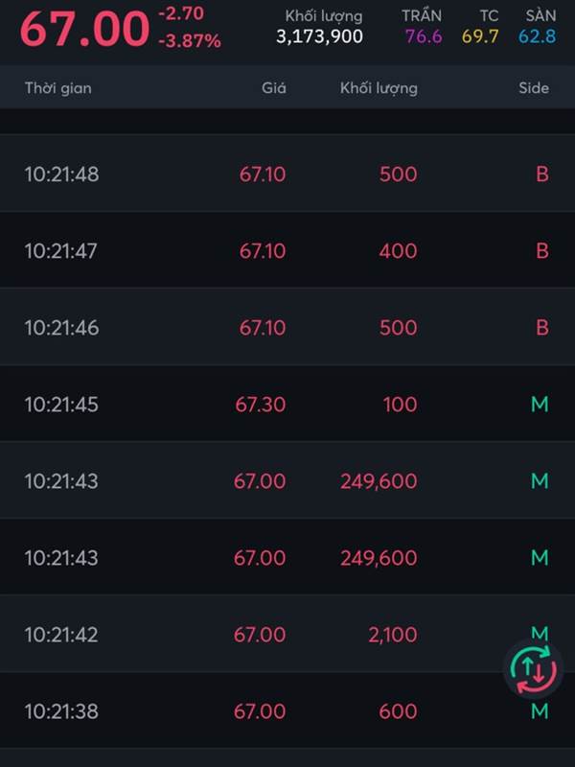Select the trade timestamp 10:21:48

pyautogui.click(x=61, y=174)
